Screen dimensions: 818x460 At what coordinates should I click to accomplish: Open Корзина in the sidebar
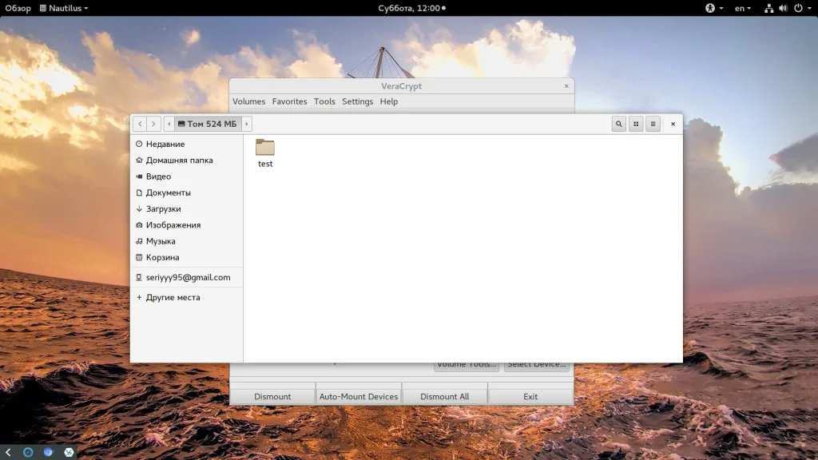(162, 257)
